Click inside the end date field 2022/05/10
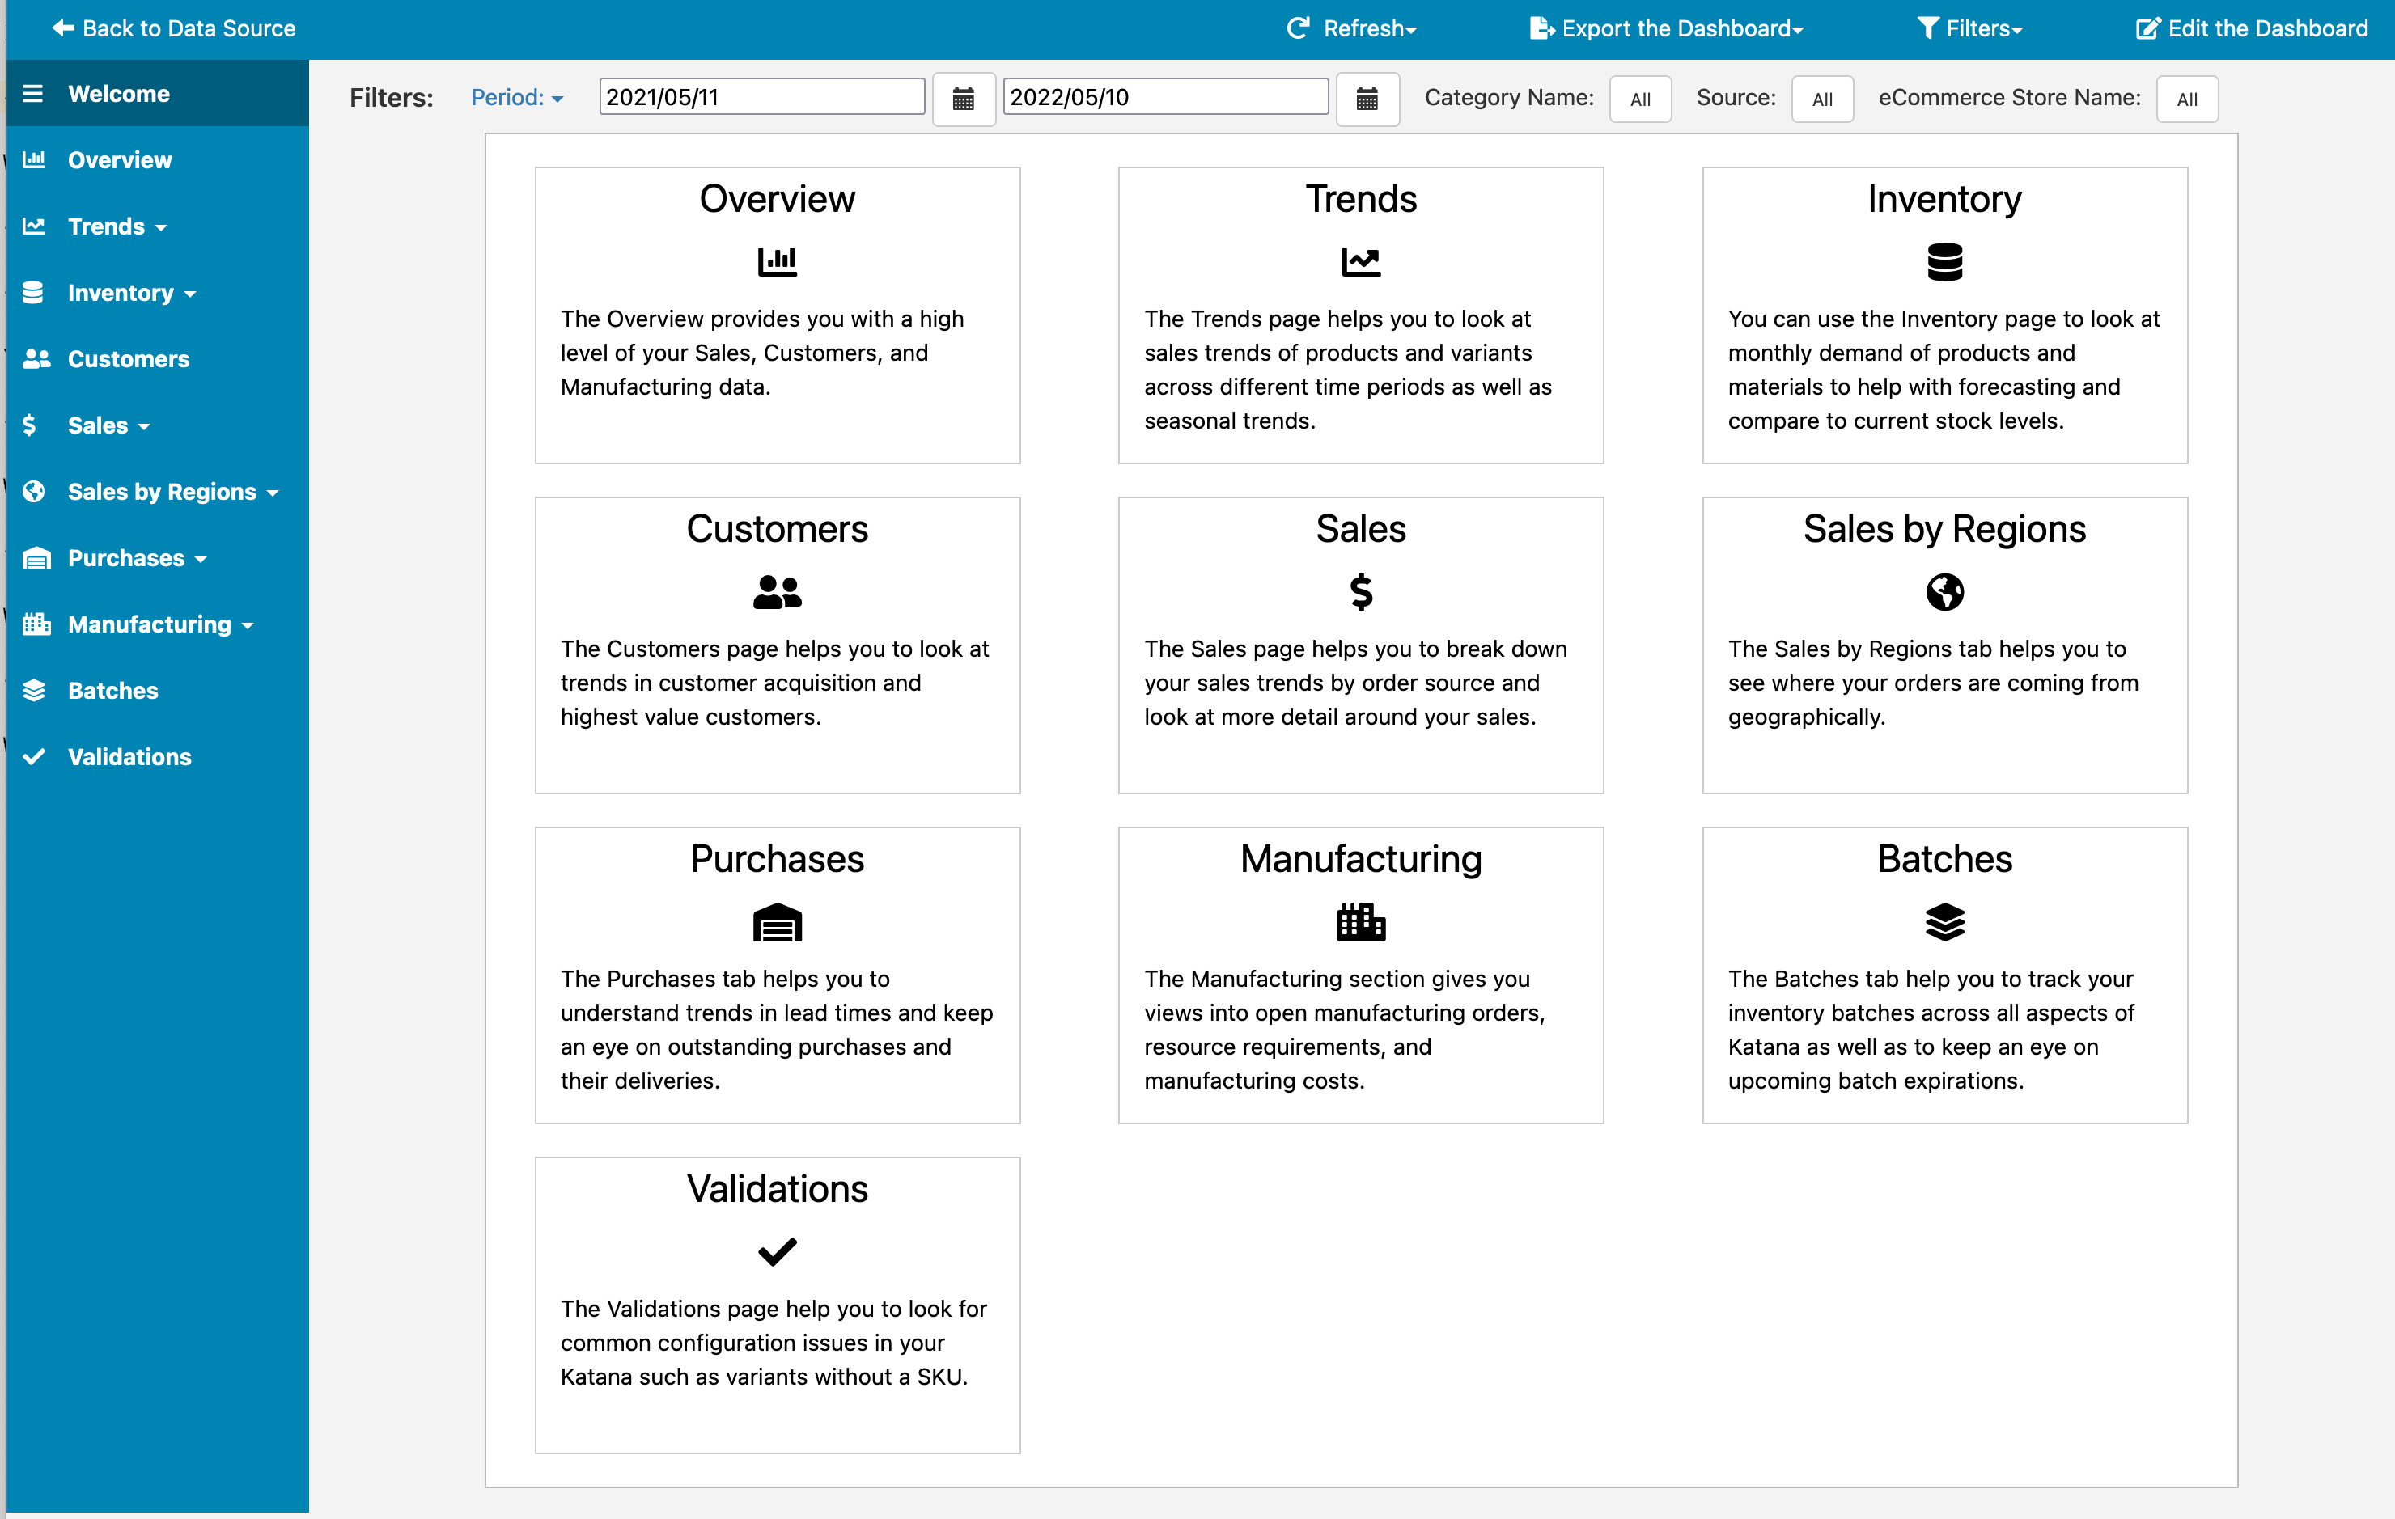 pyautogui.click(x=1164, y=96)
